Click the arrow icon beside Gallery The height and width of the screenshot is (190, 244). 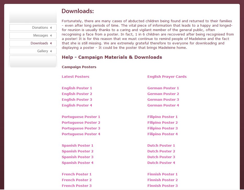(51, 51)
